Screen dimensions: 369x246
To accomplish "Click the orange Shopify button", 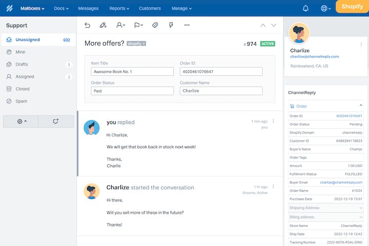I will (352, 7).
